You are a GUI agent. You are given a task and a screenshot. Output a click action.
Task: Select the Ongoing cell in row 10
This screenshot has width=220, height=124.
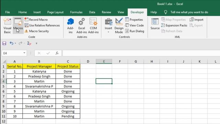[x=68, y=111]
